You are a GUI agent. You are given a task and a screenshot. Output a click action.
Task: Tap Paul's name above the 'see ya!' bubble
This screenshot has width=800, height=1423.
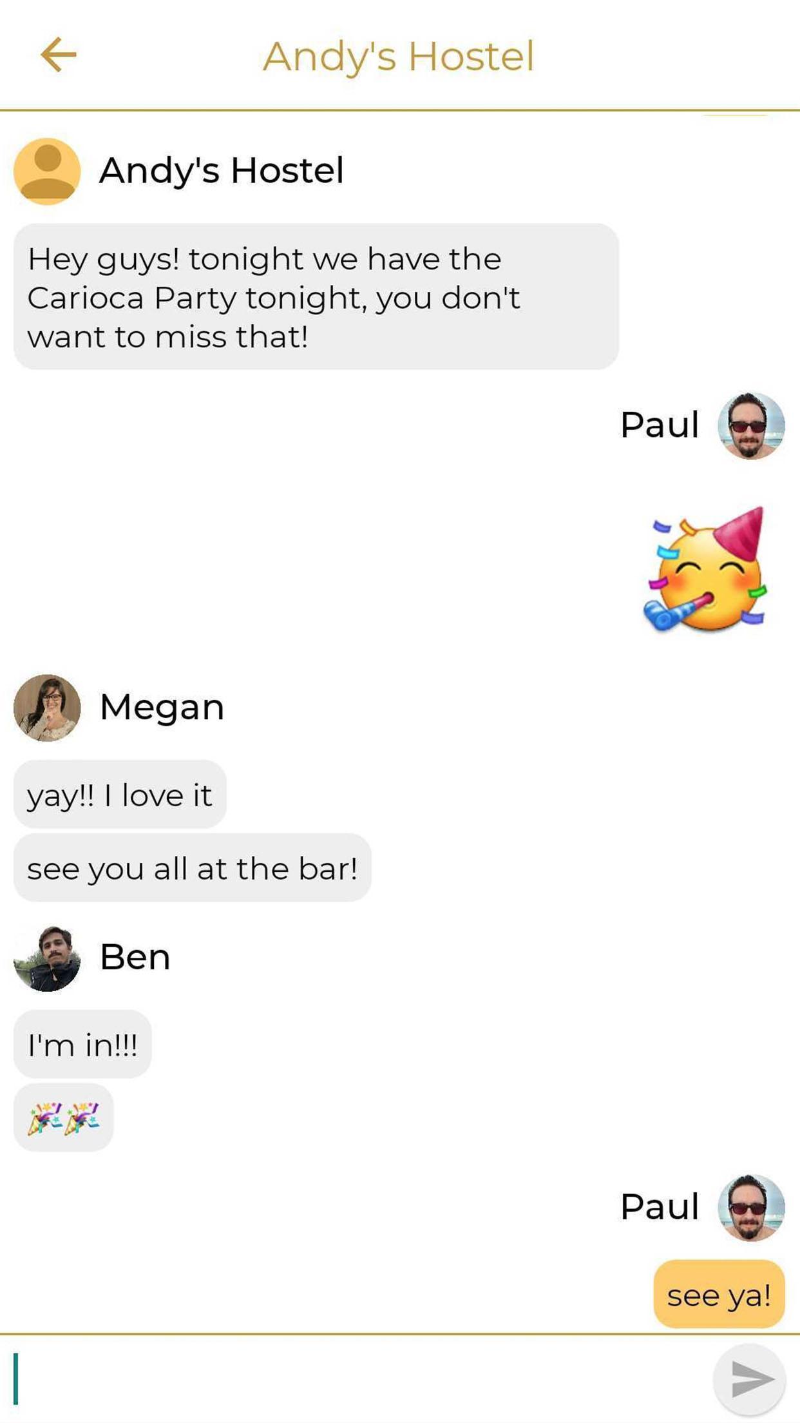[660, 1206]
